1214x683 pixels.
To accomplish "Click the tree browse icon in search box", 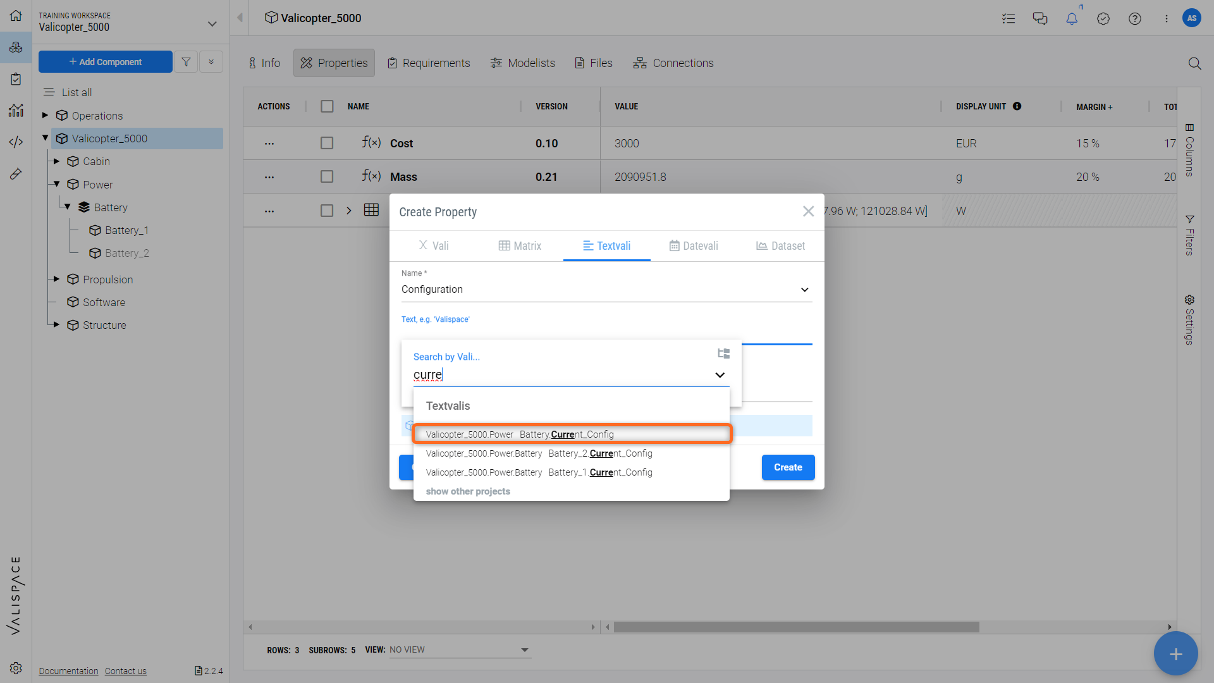I will (x=723, y=354).
